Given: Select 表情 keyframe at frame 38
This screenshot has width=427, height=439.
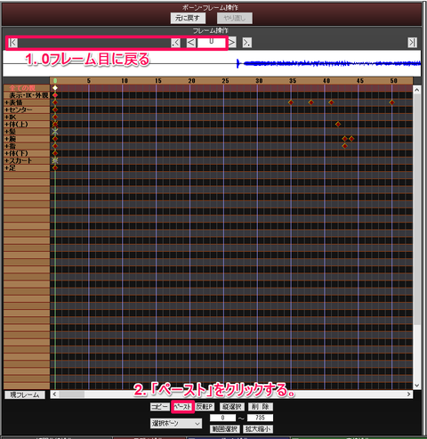Looking at the screenshot, I should (x=311, y=102).
